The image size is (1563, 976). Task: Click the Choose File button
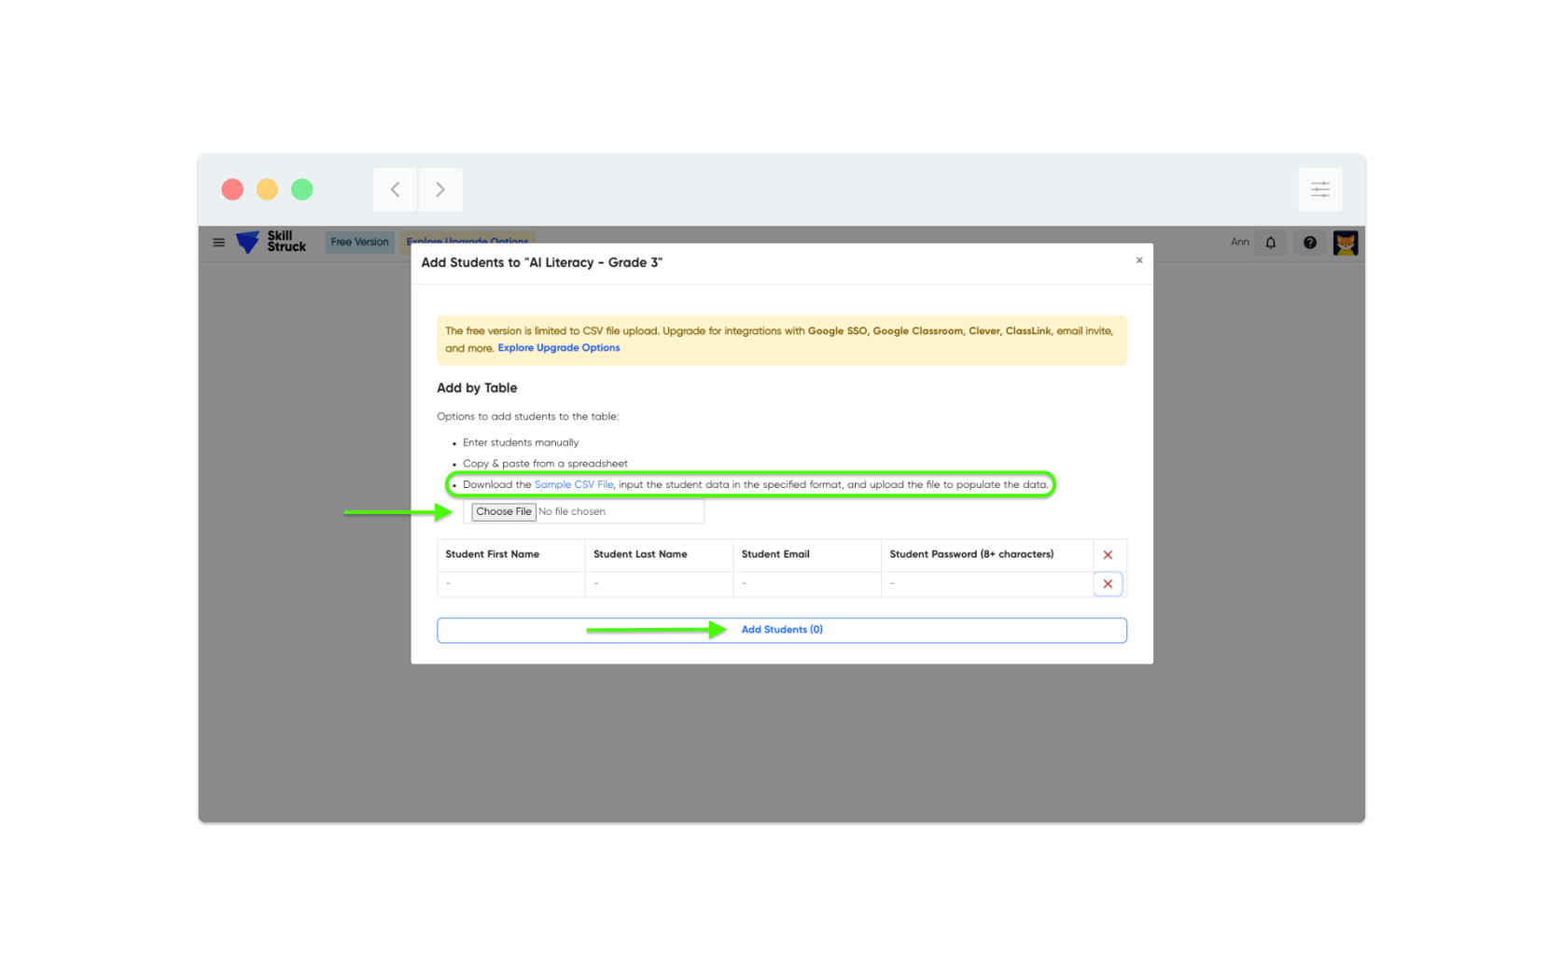(503, 512)
